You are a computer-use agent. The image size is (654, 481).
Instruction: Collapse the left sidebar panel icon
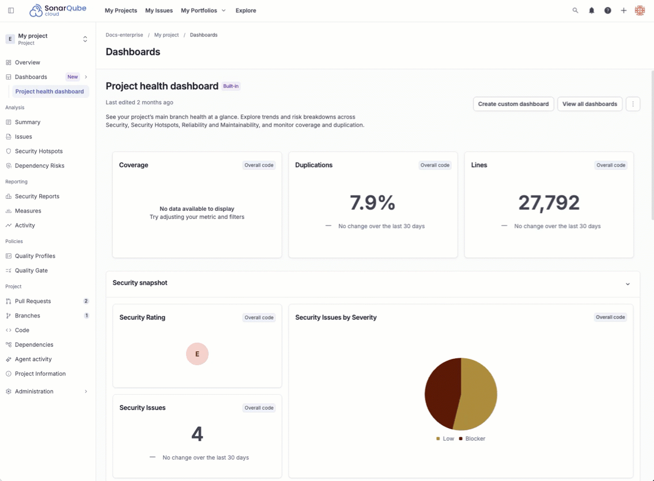[x=11, y=10]
